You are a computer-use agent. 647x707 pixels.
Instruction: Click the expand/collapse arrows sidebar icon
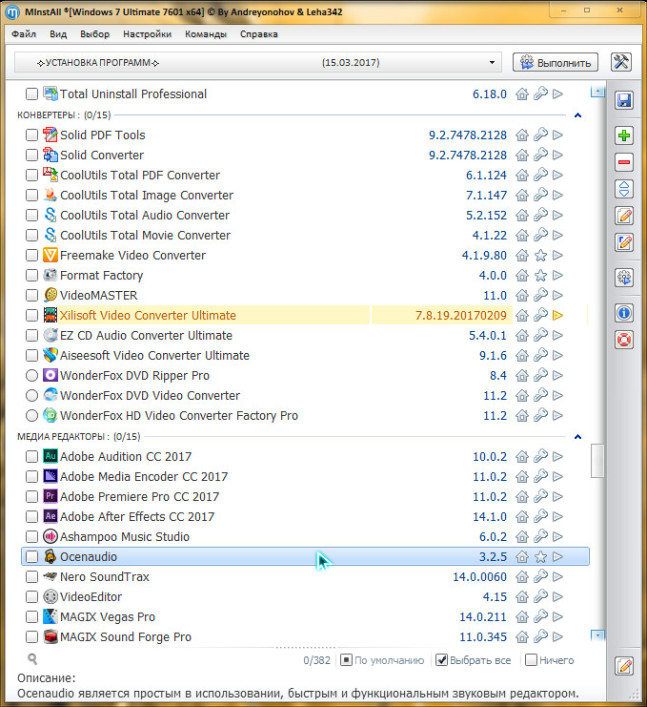(x=624, y=189)
